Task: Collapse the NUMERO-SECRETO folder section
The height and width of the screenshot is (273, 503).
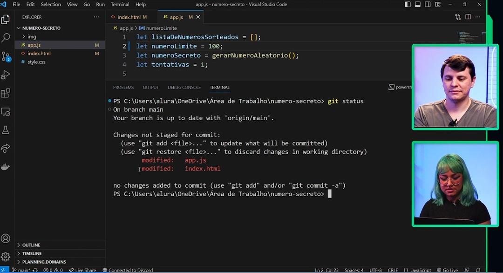Action: click(x=60, y=28)
